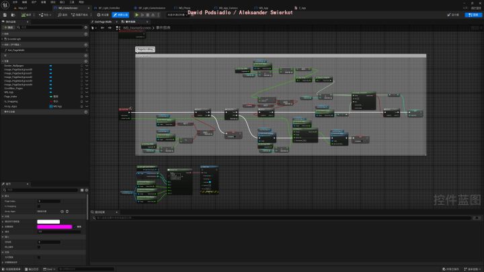Image resolution: width=484 pixels, height=272 pixels.
Task: Toggle the Is Snapping default value checkbox
Action: pos(38,206)
